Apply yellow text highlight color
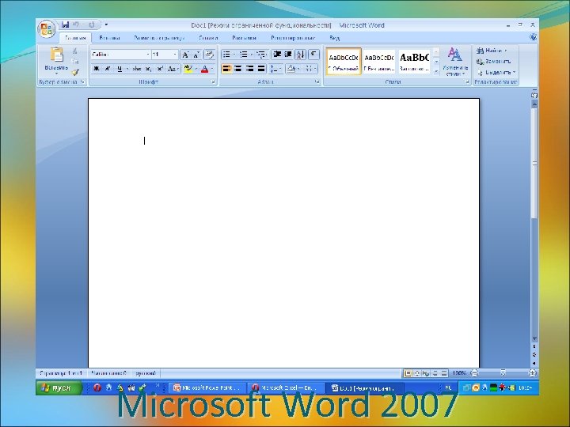The height and width of the screenshot is (427, 570). pyautogui.click(x=188, y=69)
